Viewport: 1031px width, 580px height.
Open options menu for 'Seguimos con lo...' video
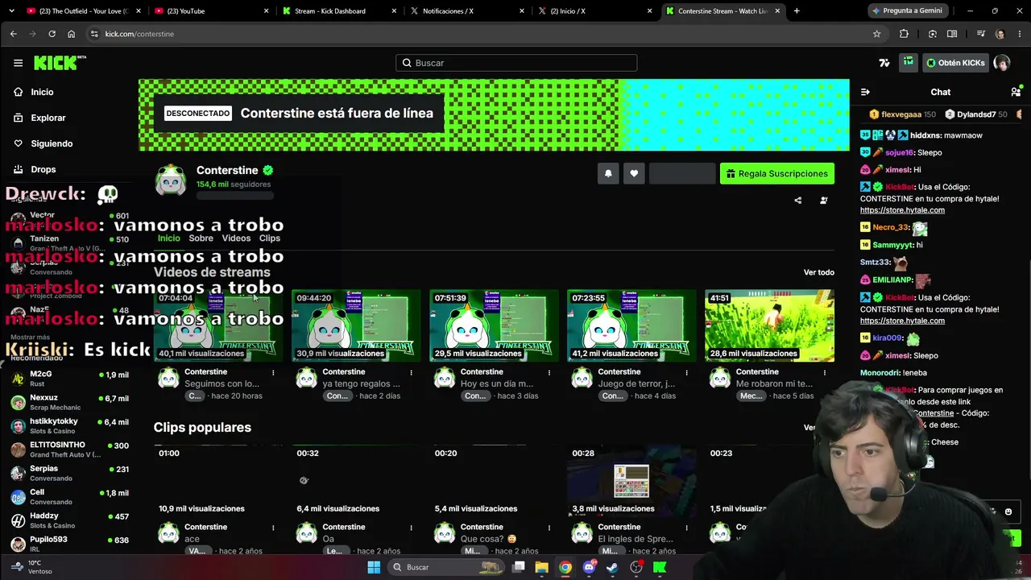tap(273, 372)
